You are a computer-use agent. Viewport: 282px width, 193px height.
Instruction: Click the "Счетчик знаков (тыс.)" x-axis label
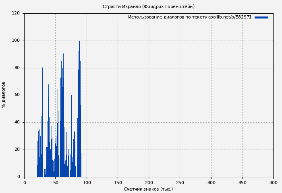click(148, 189)
